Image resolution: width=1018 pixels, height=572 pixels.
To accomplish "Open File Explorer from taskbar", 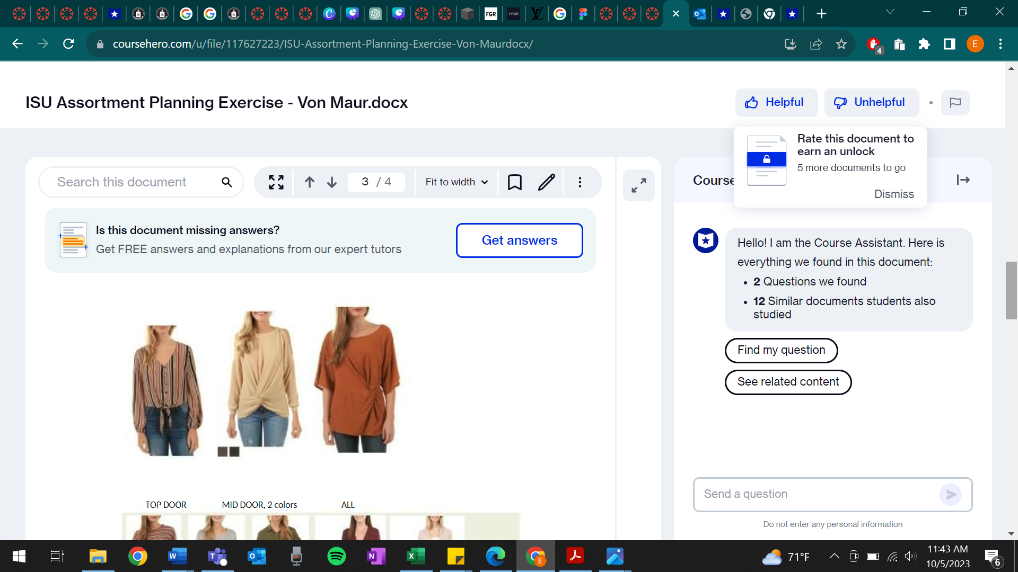I will point(98,556).
